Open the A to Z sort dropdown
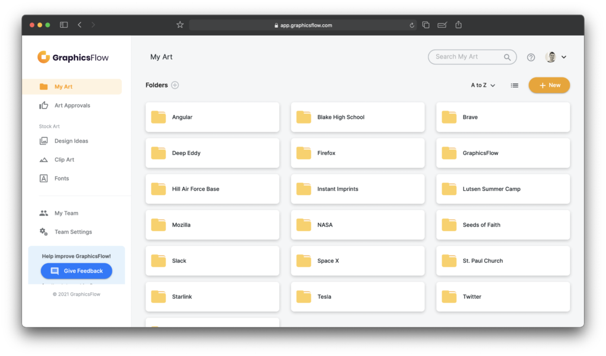This screenshot has width=606, height=356. pos(483,85)
